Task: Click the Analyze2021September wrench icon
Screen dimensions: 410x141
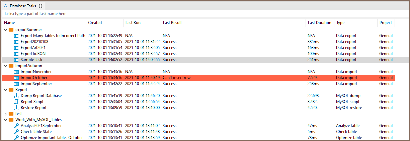Action: click(16, 126)
